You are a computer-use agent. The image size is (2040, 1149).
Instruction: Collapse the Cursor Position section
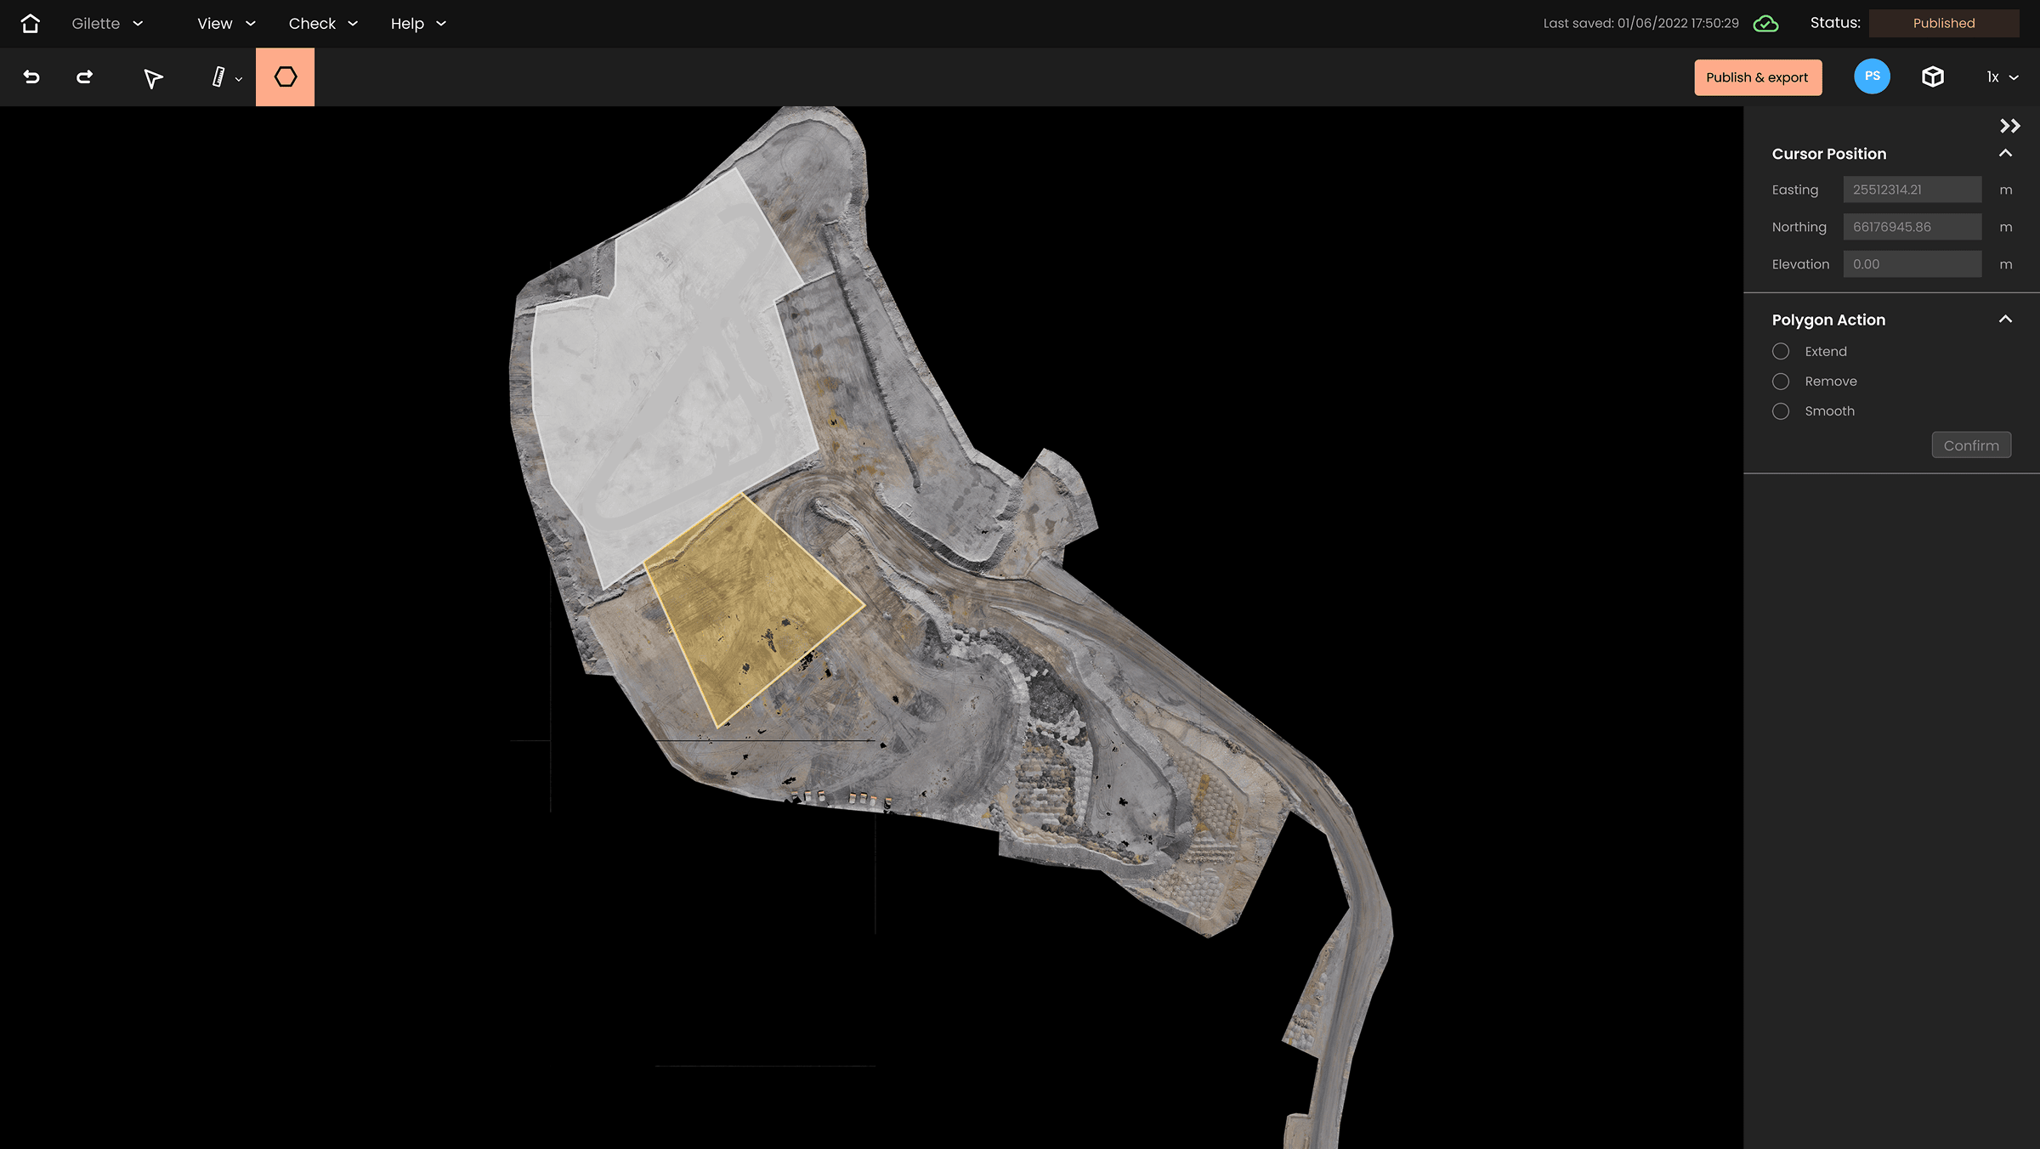click(2006, 153)
